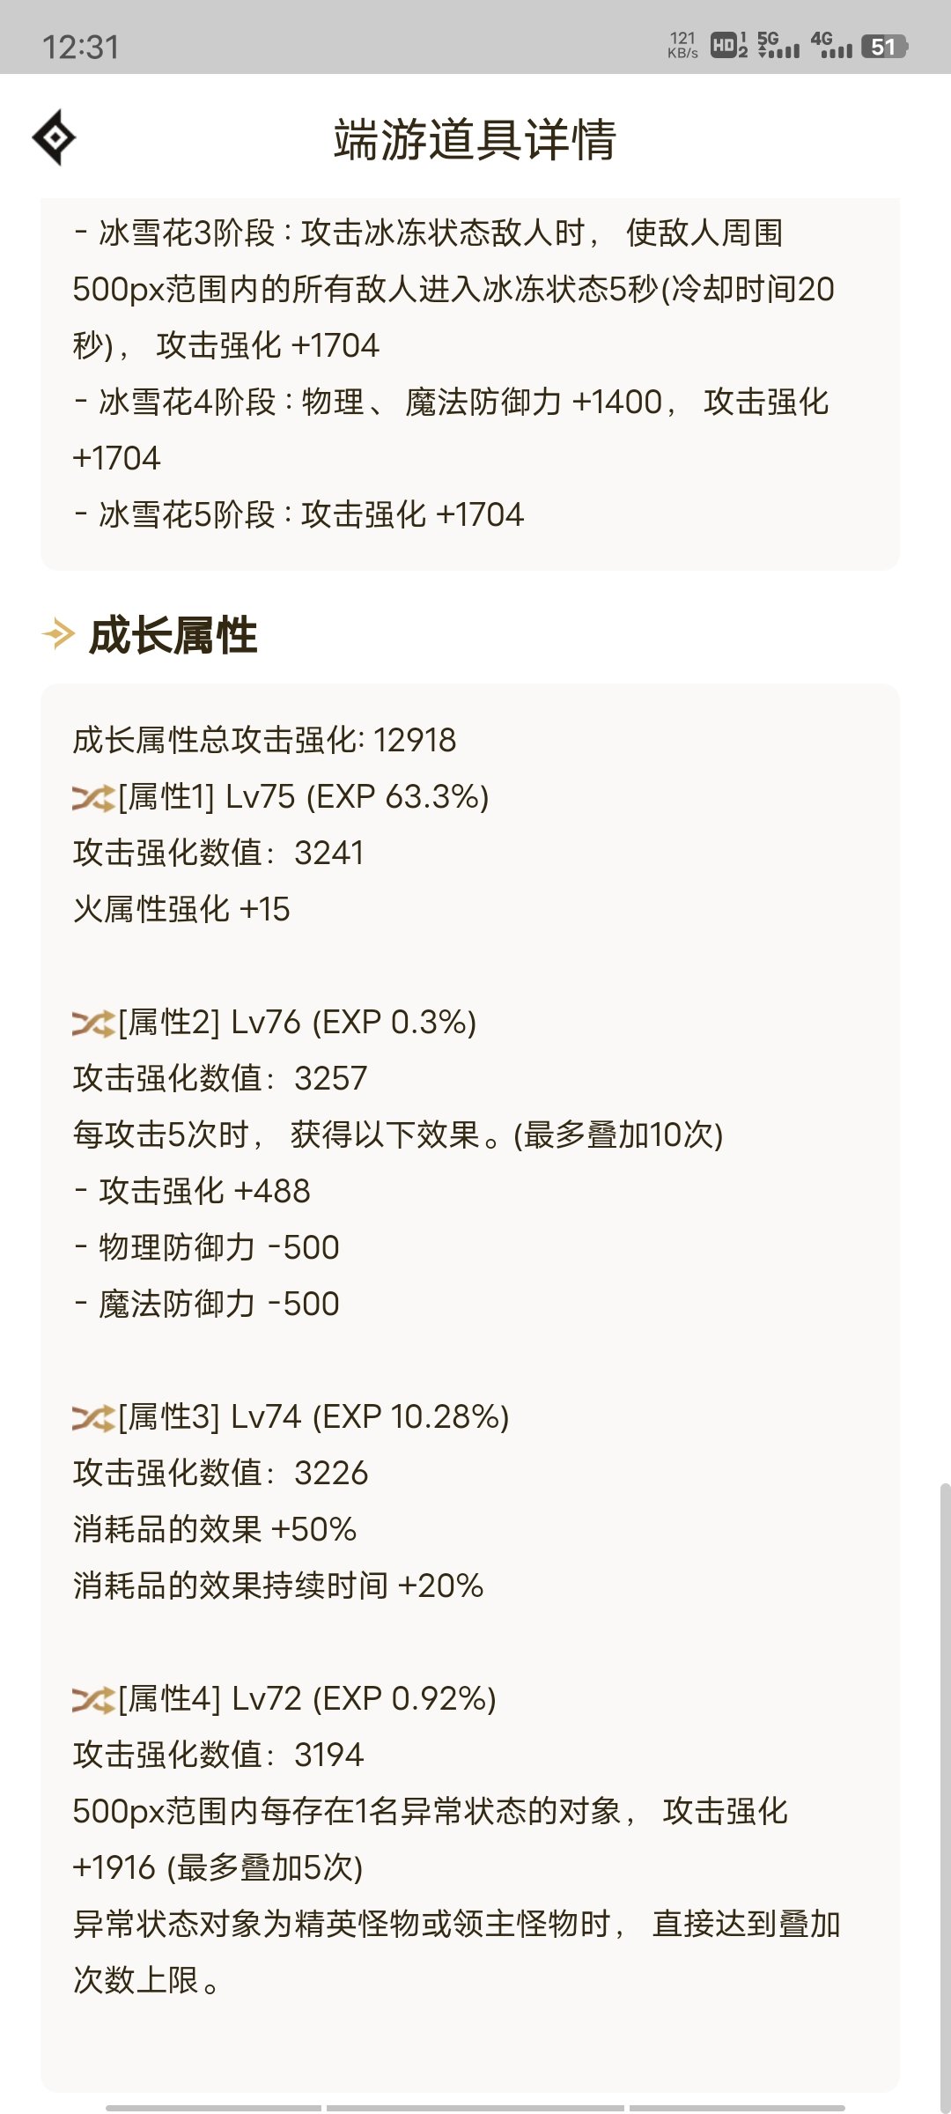Select the 属性2 Lv76 header line
Image resolution: width=951 pixels, height=2114 pixels.
275,1023
